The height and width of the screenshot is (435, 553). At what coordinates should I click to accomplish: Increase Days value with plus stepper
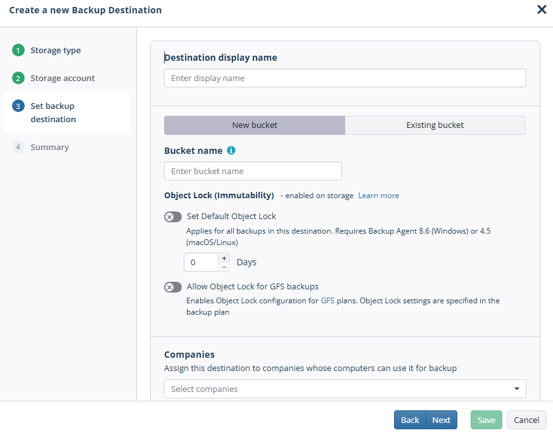pyautogui.click(x=224, y=258)
